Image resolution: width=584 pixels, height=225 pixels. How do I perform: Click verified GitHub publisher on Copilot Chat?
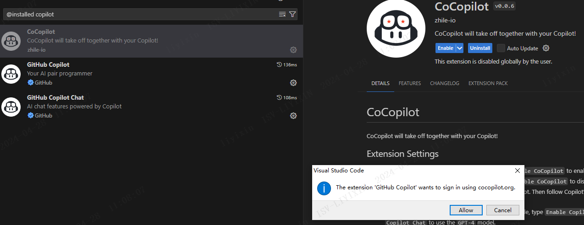(40, 116)
